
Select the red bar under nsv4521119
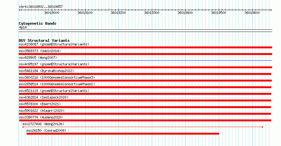145,94
